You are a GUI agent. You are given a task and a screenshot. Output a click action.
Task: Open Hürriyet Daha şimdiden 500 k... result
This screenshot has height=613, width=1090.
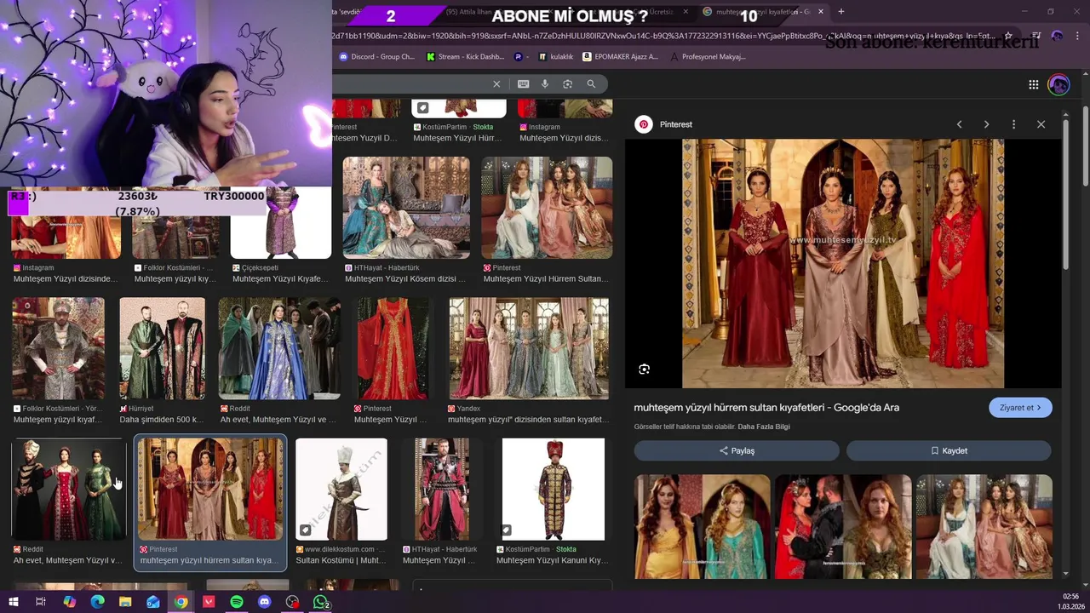(162, 348)
